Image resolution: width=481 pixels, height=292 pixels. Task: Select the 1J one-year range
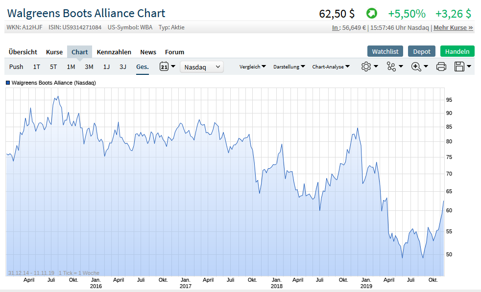tap(106, 67)
